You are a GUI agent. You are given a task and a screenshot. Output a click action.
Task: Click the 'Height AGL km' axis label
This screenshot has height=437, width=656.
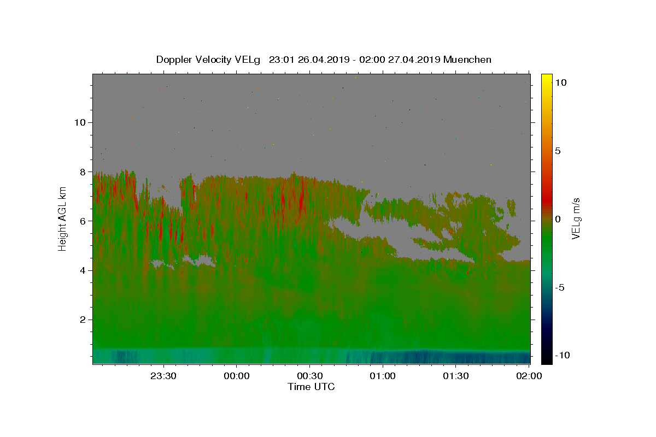tap(62, 218)
